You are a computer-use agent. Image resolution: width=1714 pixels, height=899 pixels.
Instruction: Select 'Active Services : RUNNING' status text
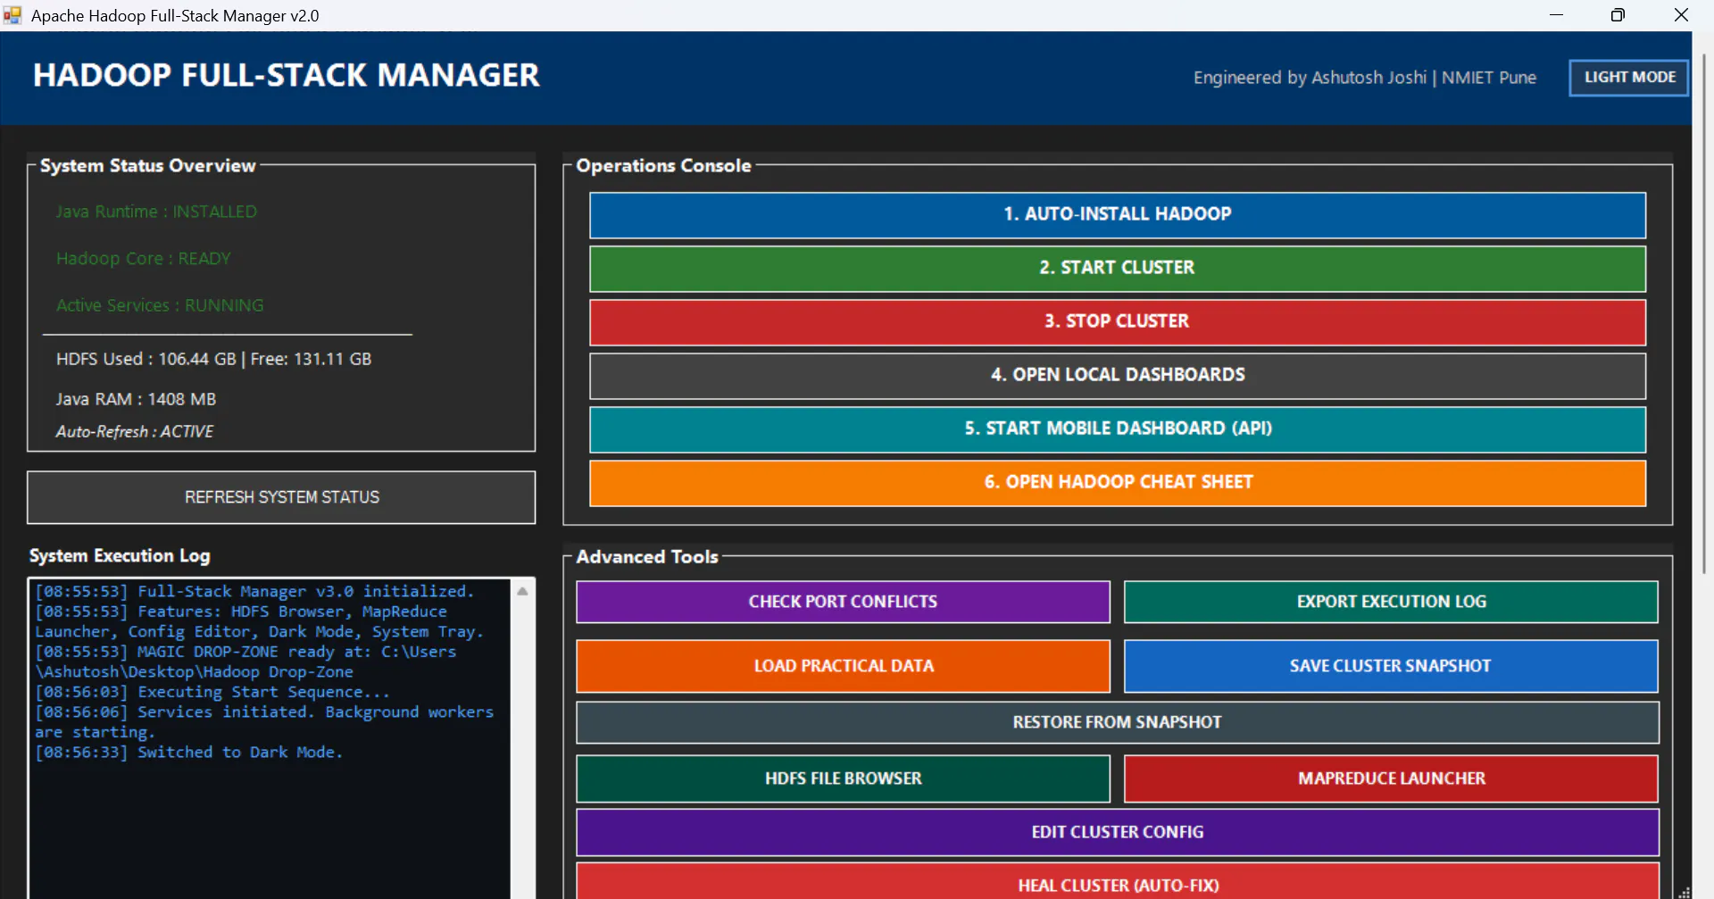click(x=160, y=305)
